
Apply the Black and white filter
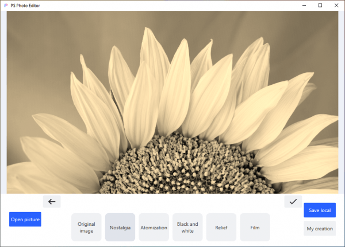click(187, 228)
